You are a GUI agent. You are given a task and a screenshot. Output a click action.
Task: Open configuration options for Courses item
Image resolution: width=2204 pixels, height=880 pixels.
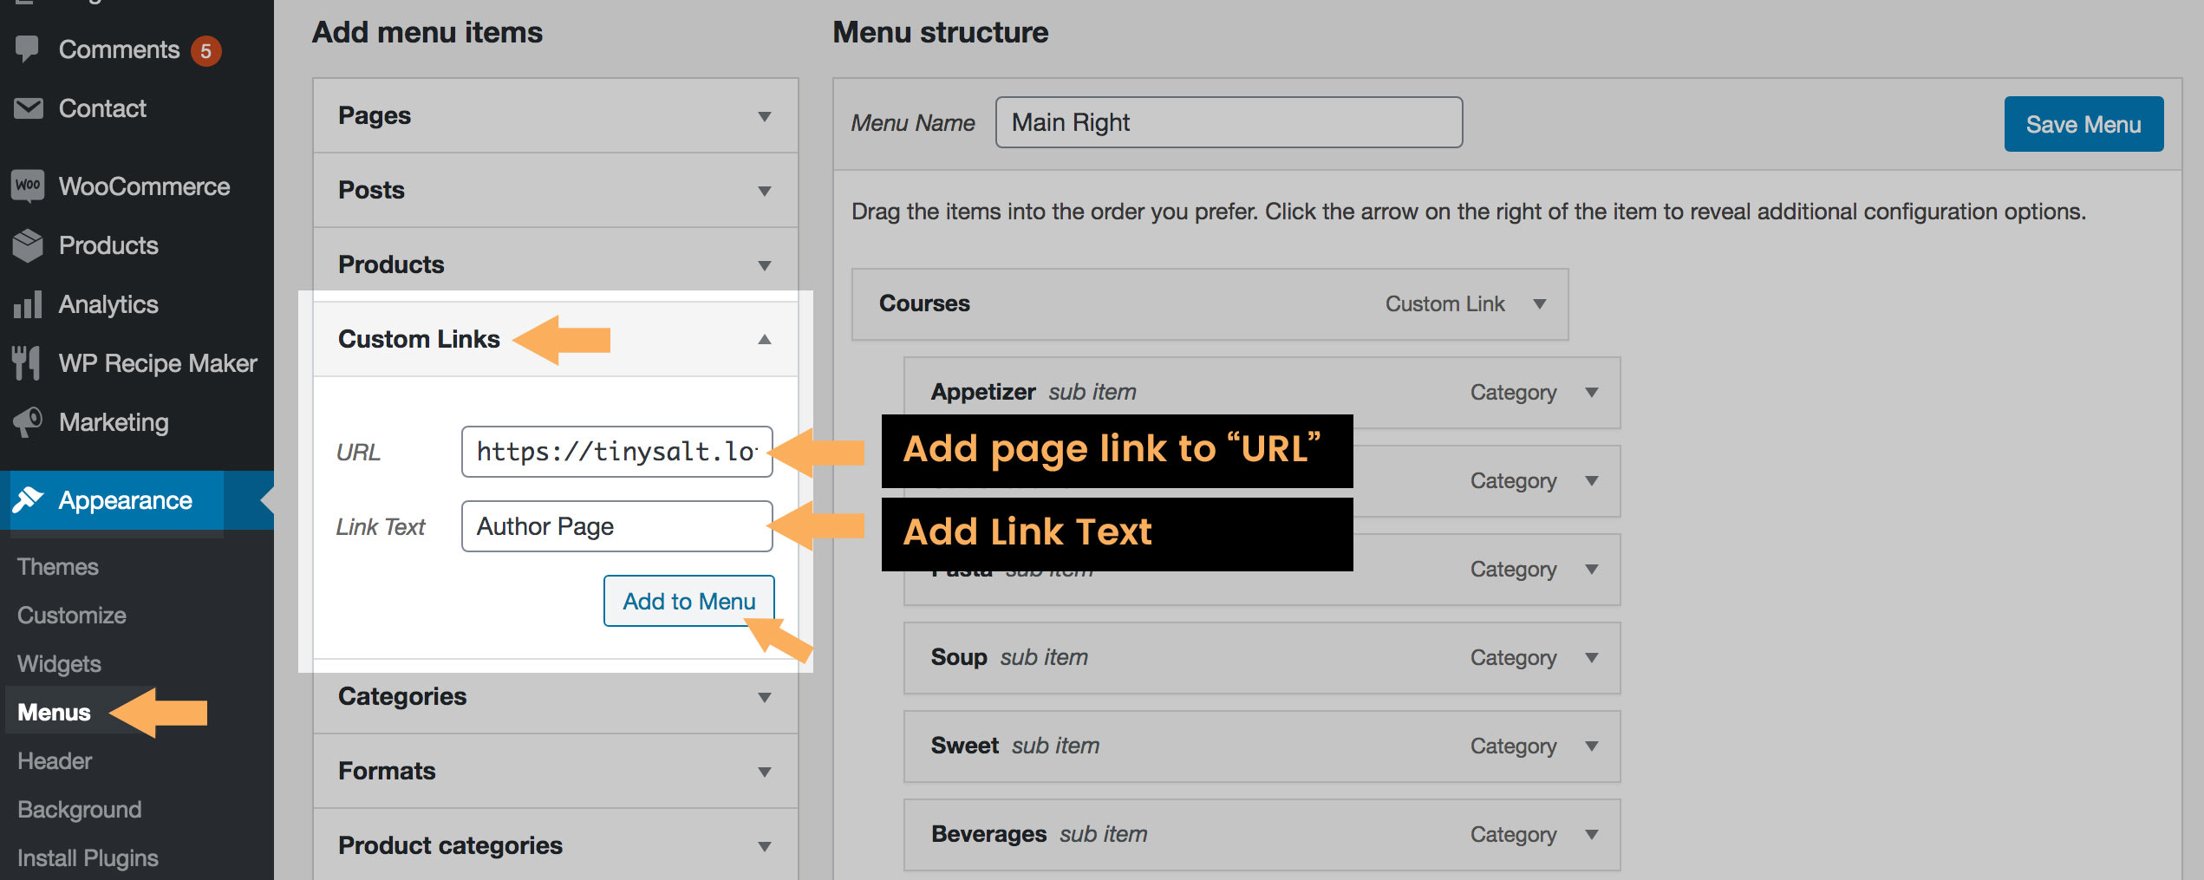click(1541, 303)
